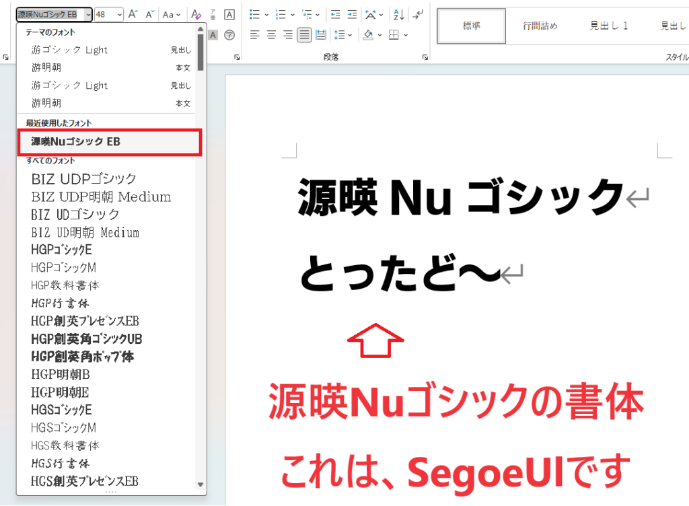Viewport: 689px width, 506px height.
Task: Click the decrease font size icon
Action: 150,14
